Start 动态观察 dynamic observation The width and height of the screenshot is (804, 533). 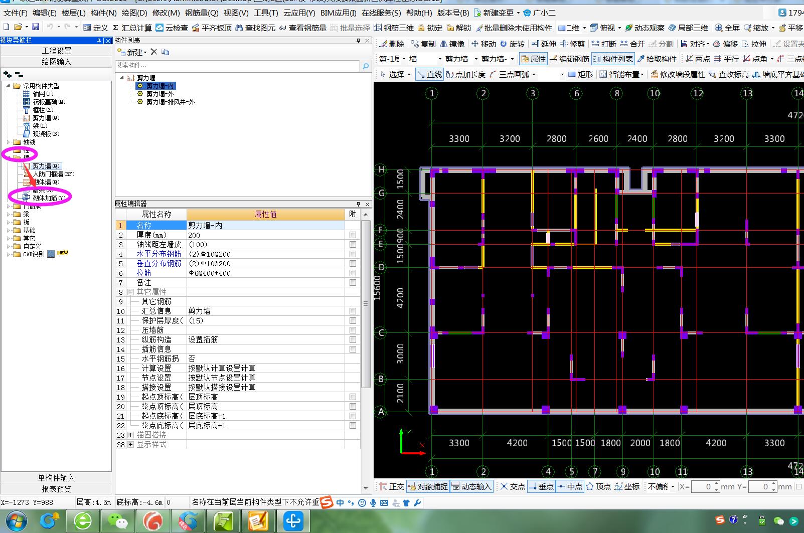tap(645, 28)
